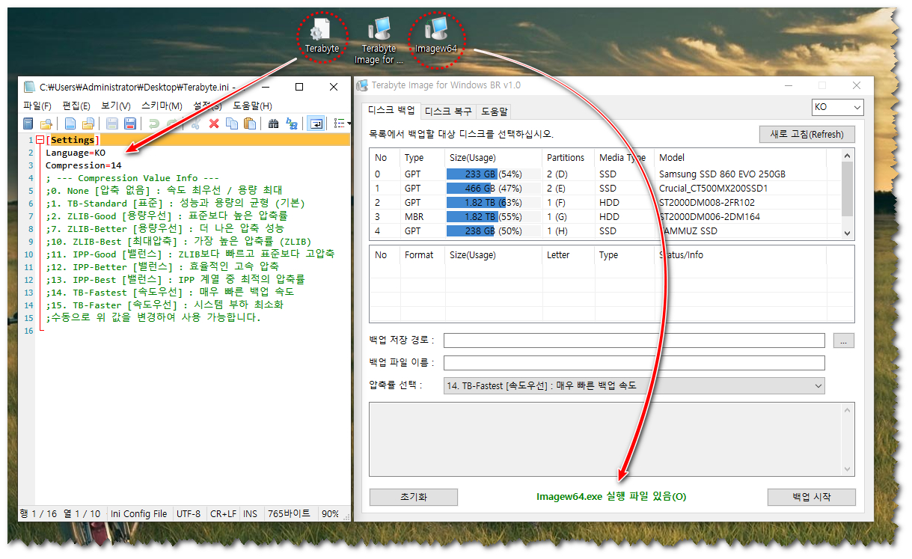Screen dimensions: 912x559
Task: Click the 백업 저장 경로 input field
Action: click(x=634, y=340)
